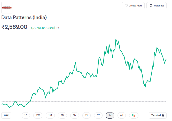This screenshot has height=121, width=172.
Task: Click the green price line chart
Action: pyautogui.click(x=84, y=73)
